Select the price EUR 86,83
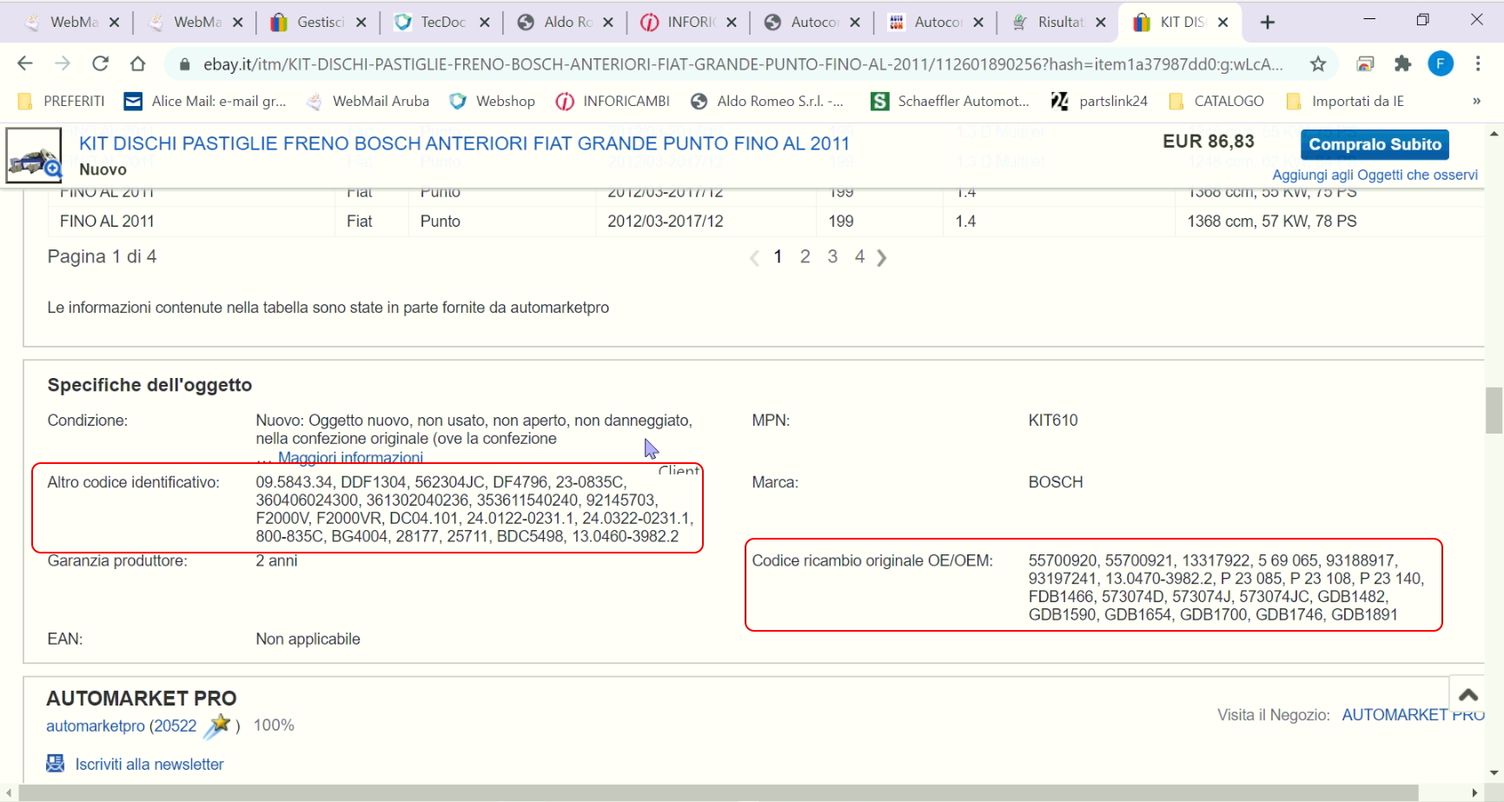This screenshot has width=1504, height=802. coord(1209,142)
